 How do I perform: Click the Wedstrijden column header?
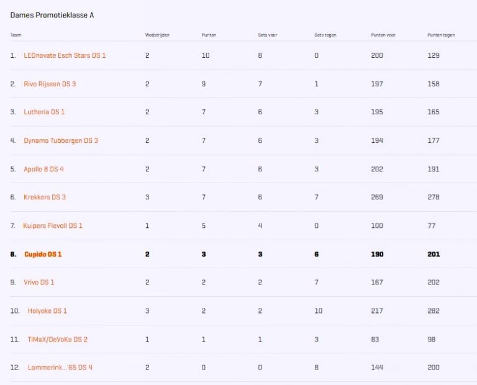(x=157, y=35)
